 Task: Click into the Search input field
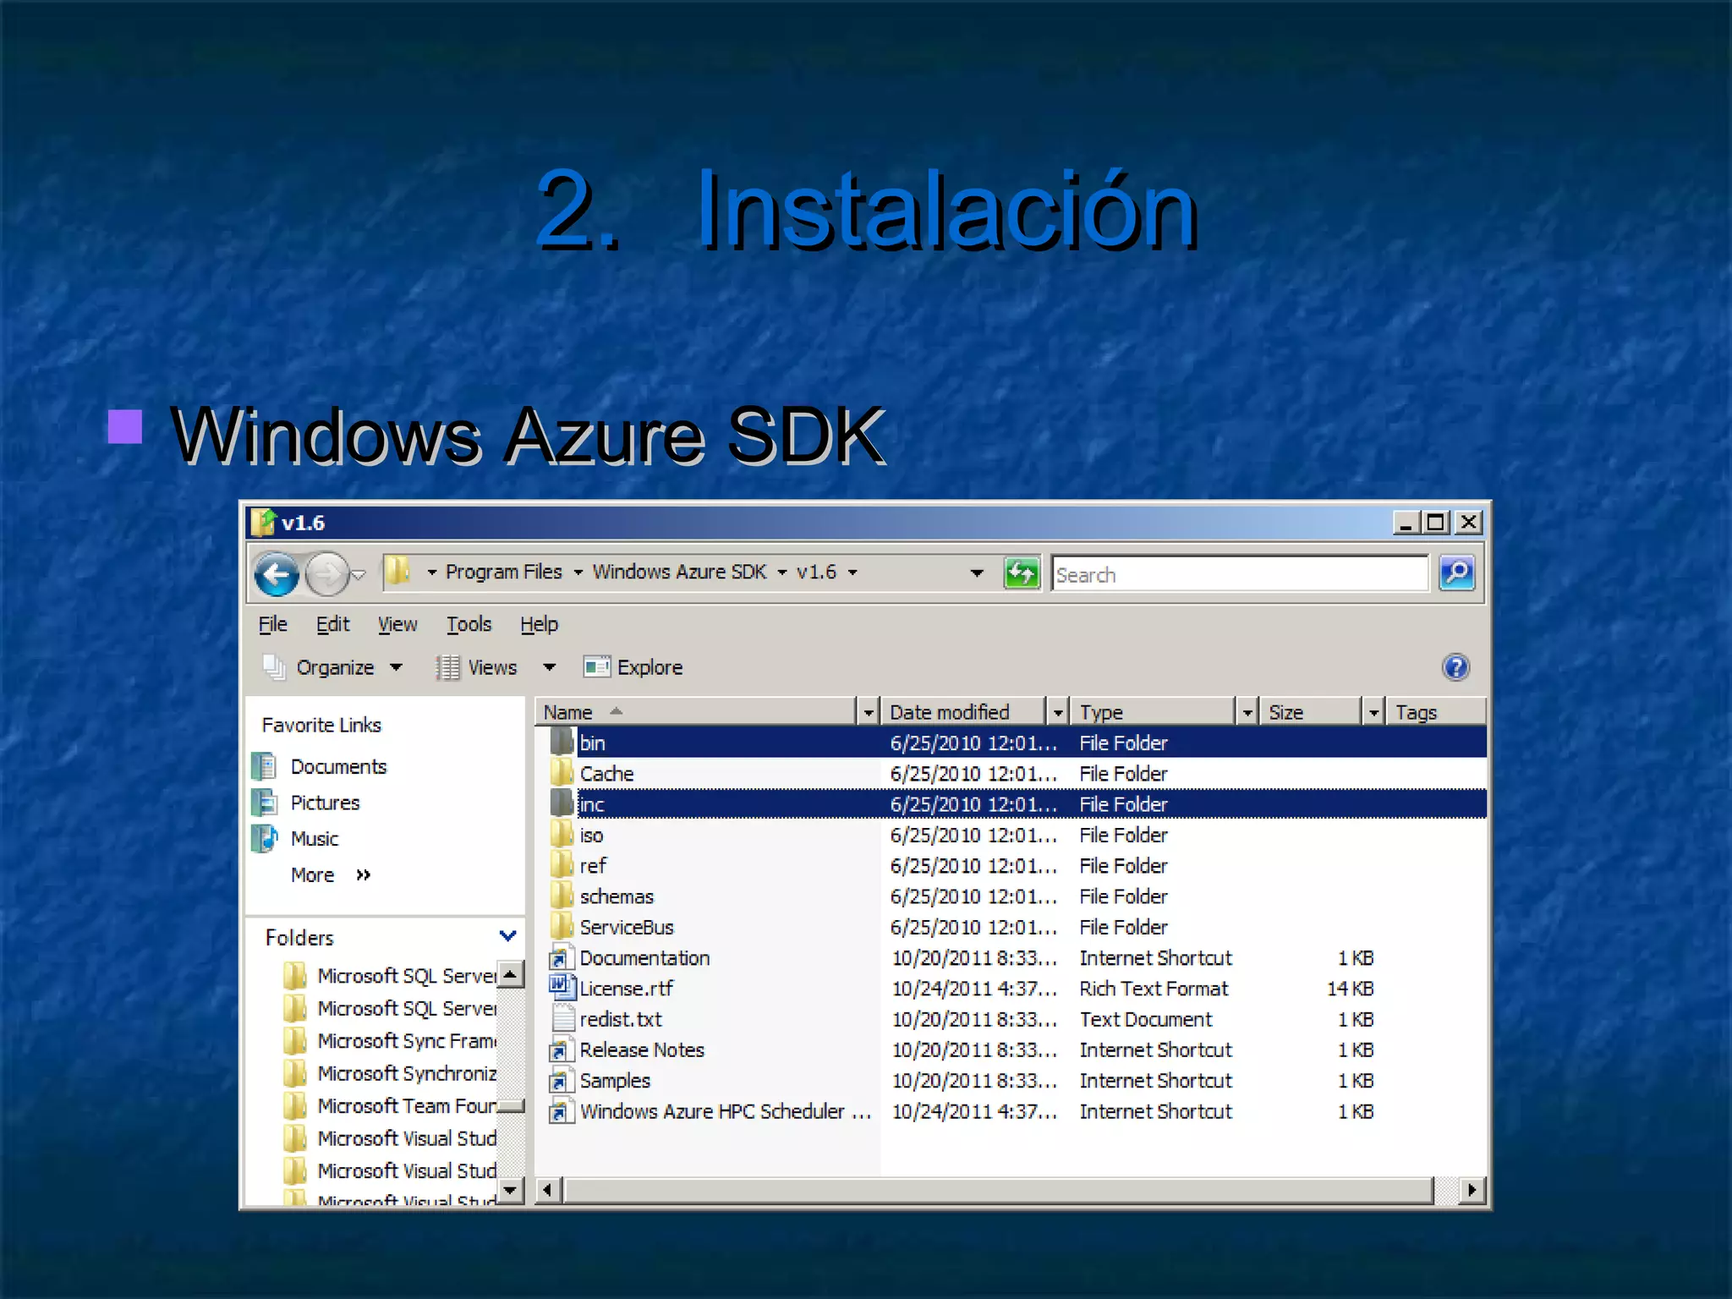click(x=1240, y=574)
